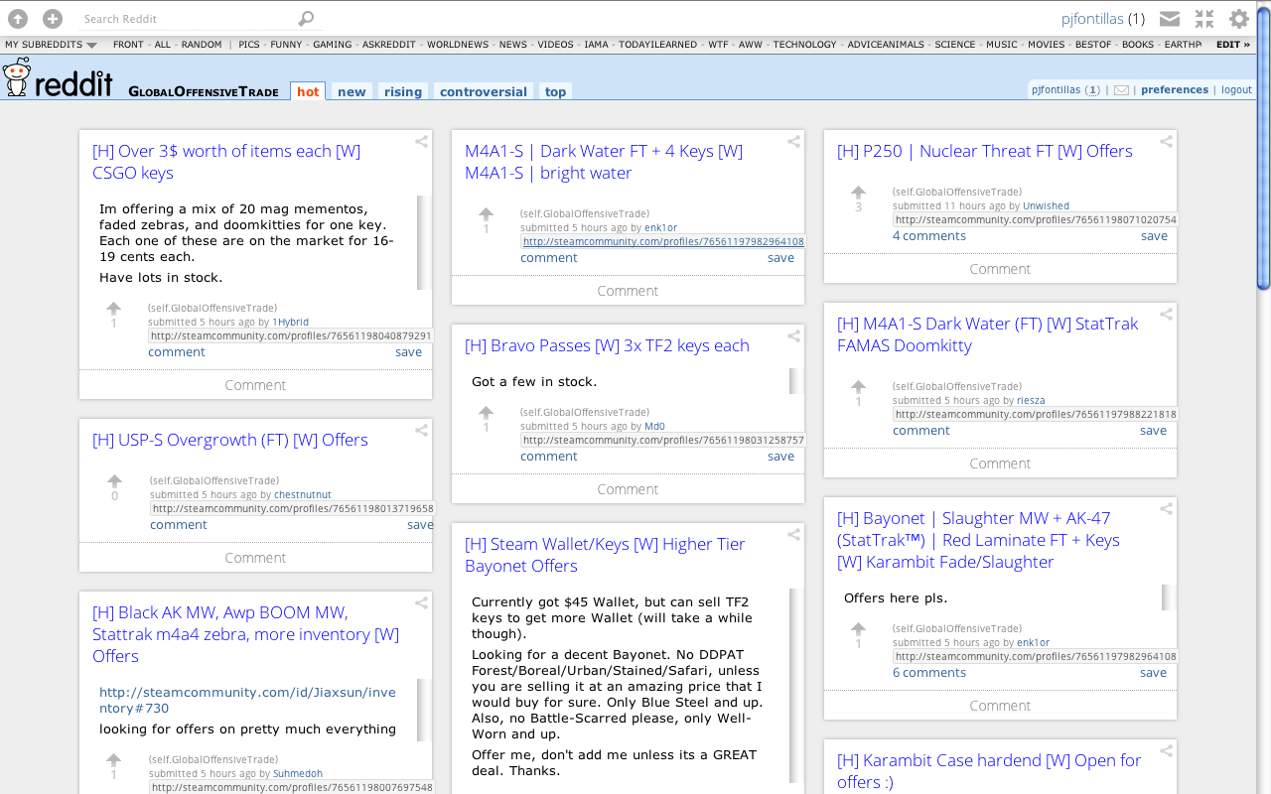
Task: Click the collapse arrows icon in top bar
Action: 1204,18
